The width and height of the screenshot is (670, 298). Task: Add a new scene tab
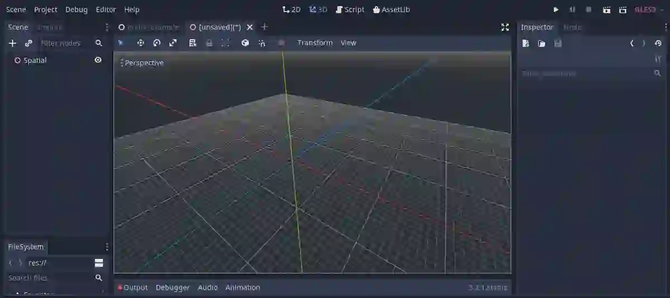pyautogui.click(x=265, y=27)
